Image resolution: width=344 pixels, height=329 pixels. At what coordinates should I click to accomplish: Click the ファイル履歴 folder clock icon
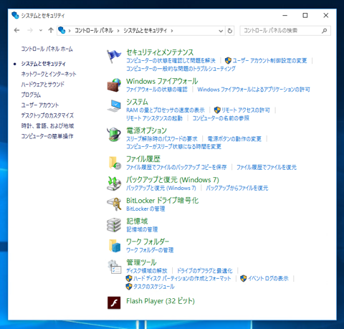114,163
